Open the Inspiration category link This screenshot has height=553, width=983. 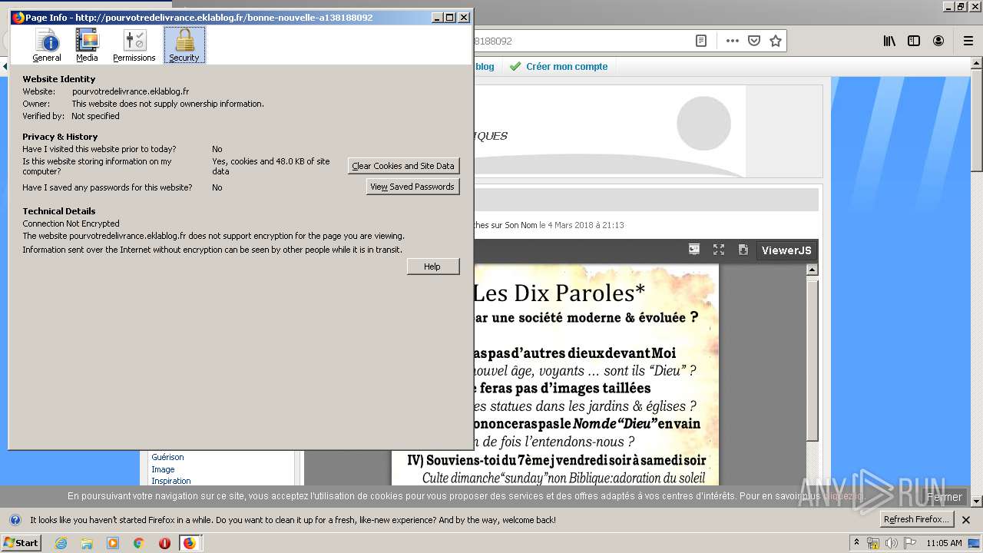[171, 481]
